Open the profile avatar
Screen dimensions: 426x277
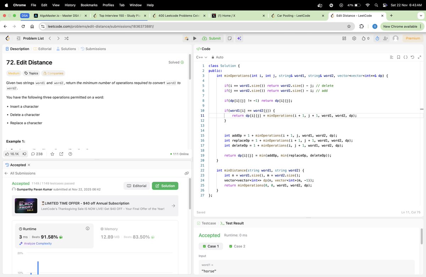tap(395, 38)
